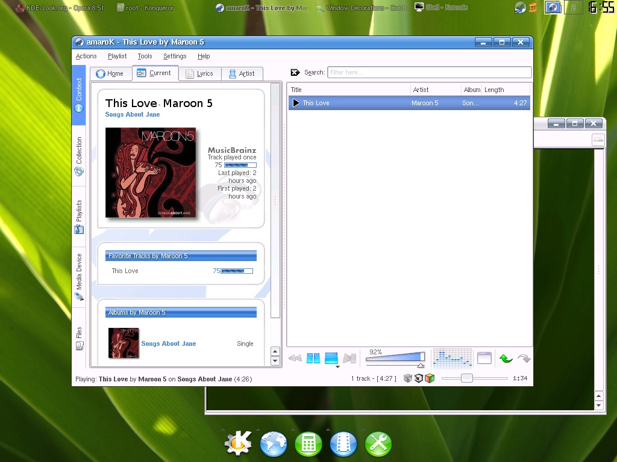Switch to Window Decorations taskbar entry
Viewport: 617px width, 462px height.
pyautogui.click(x=363, y=8)
